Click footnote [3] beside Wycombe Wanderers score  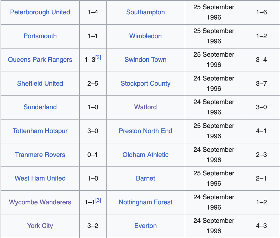pyautogui.click(x=98, y=200)
